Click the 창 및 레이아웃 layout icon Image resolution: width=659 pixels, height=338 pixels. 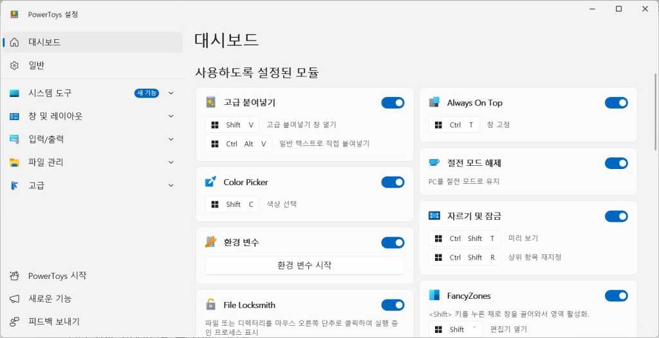point(14,116)
